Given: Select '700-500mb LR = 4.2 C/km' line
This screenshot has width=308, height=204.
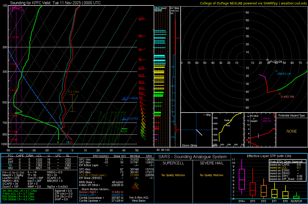Looking at the screenshot, I should pos(19,200).
